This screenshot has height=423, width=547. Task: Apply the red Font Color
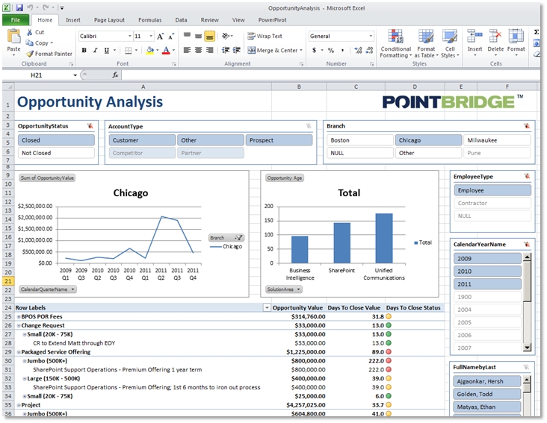[167, 51]
